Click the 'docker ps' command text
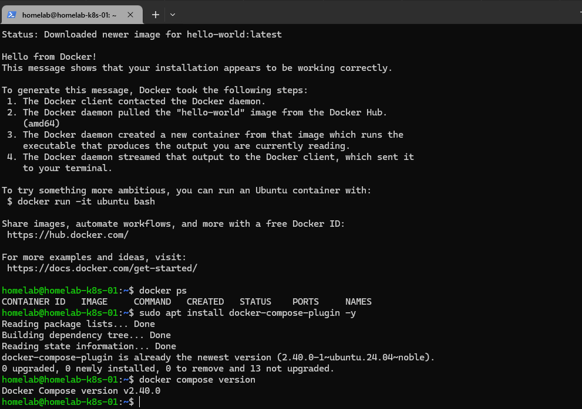582x409 pixels. pos(163,291)
